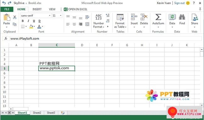Expand the AutoSum dropdown arrow
This screenshot has height=120, width=204.
click(158, 27)
